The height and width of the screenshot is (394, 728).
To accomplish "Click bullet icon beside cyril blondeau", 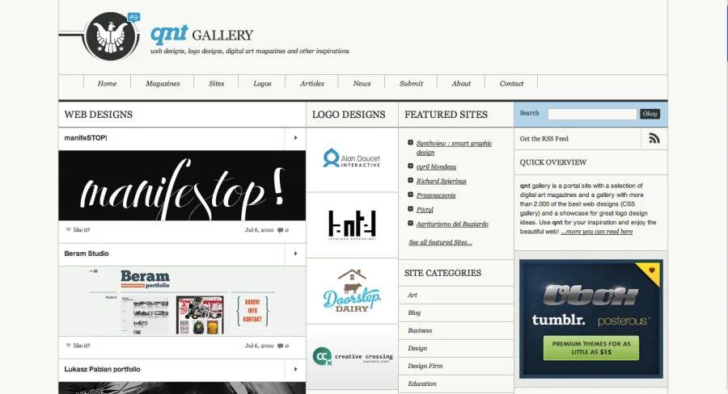I will [x=410, y=166].
